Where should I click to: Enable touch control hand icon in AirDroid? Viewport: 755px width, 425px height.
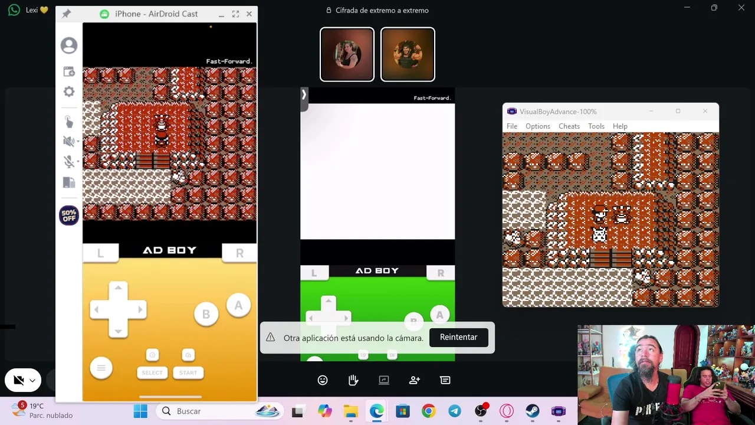click(x=69, y=122)
